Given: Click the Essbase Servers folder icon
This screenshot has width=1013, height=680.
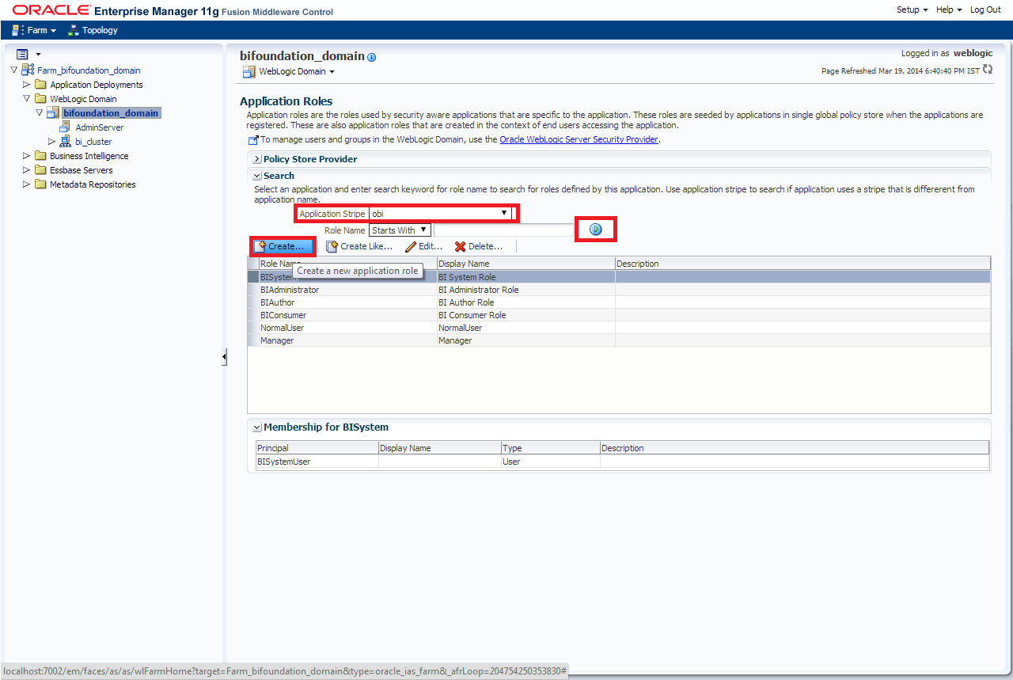Looking at the screenshot, I should [x=41, y=169].
